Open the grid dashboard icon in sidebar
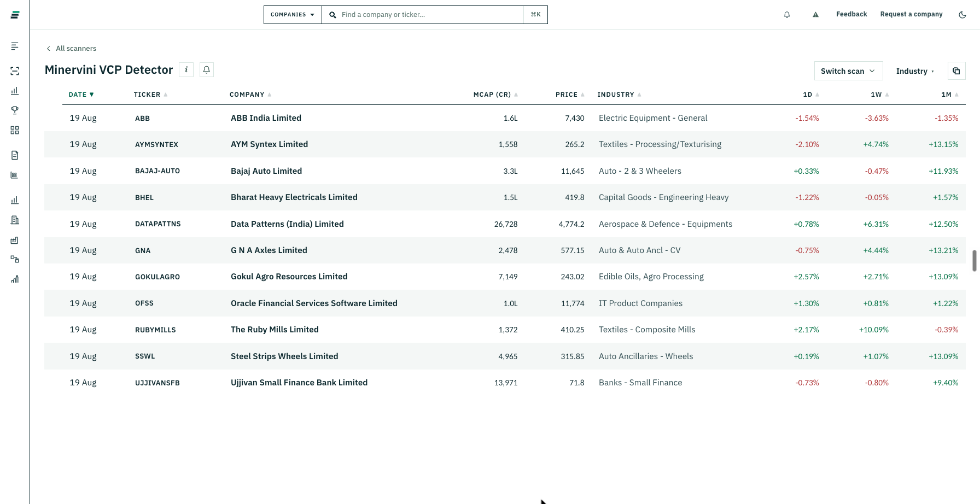The image size is (980, 504). click(x=15, y=130)
